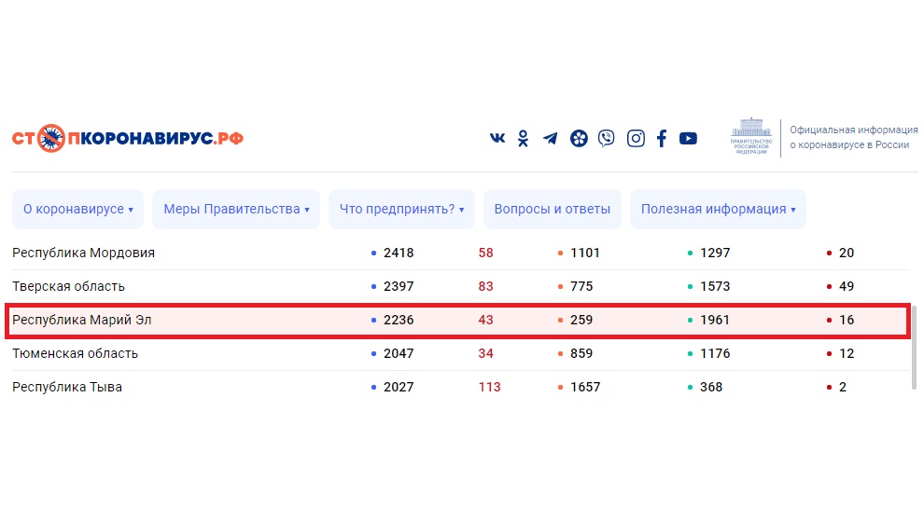Viewport: 924px width, 521px height.
Task: Click the 'Тверская область' region name
Action: (68, 286)
